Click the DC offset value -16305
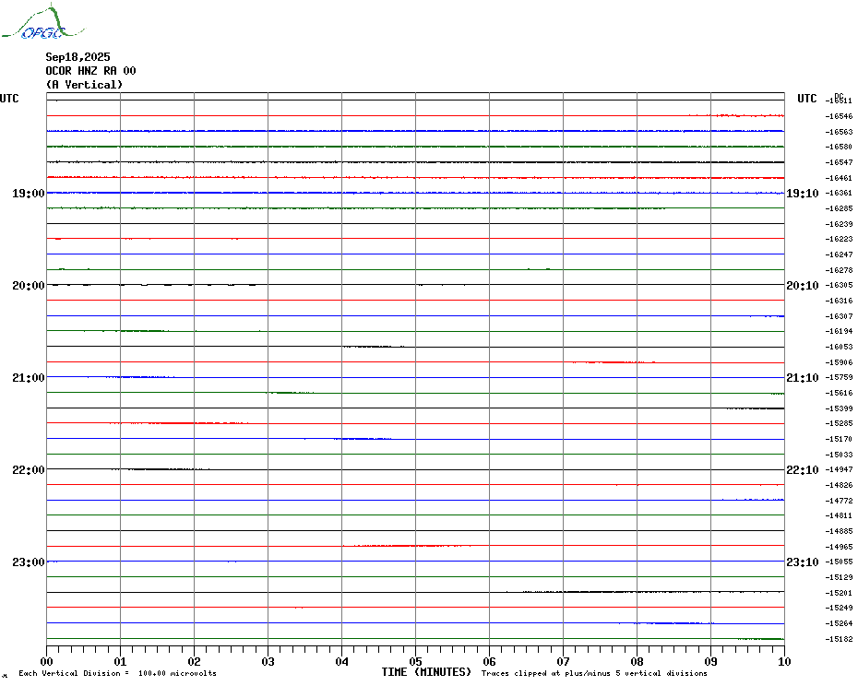 pyautogui.click(x=839, y=286)
